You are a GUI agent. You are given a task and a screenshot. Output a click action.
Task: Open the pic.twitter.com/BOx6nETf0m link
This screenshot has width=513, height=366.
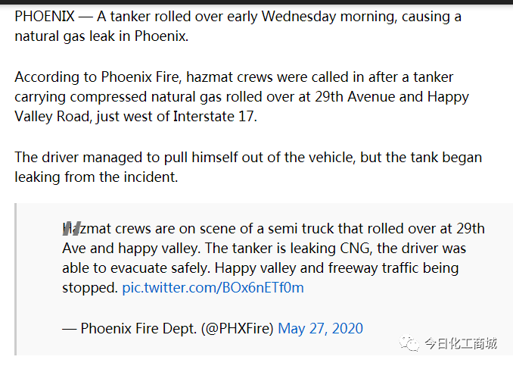213,288
